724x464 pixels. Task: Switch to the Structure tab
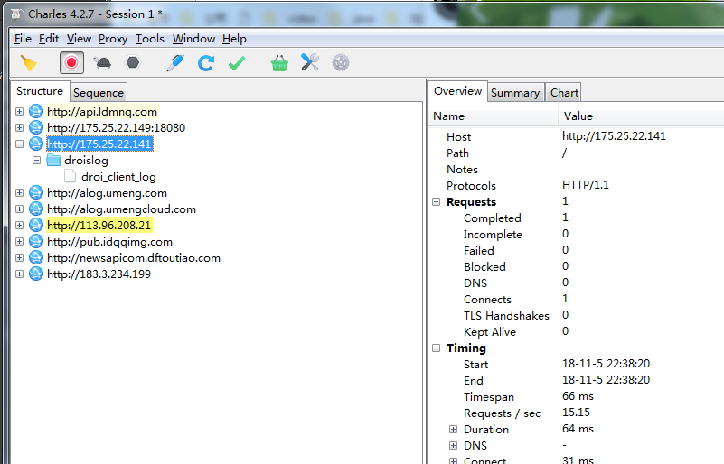[x=40, y=91]
